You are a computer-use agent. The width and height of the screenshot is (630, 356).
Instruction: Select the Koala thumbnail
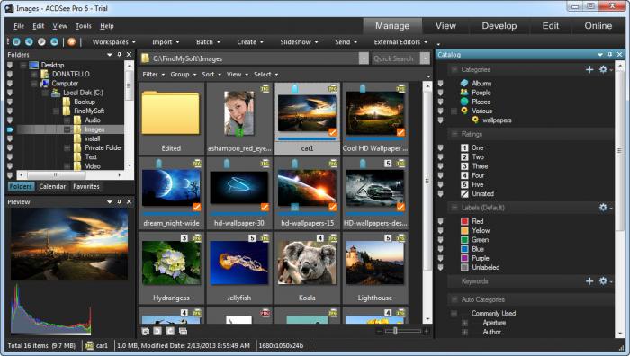pyautogui.click(x=307, y=269)
